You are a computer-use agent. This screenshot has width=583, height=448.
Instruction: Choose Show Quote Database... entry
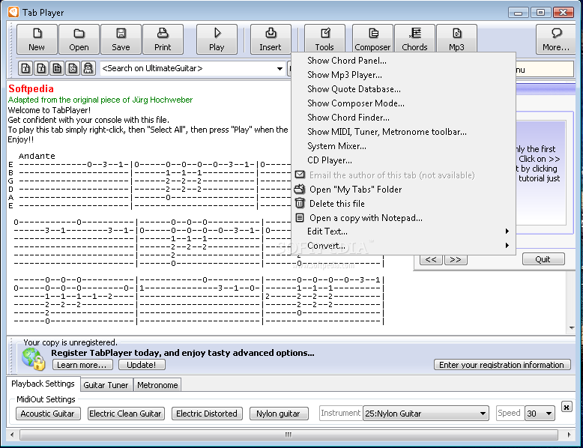tap(403, 89)
